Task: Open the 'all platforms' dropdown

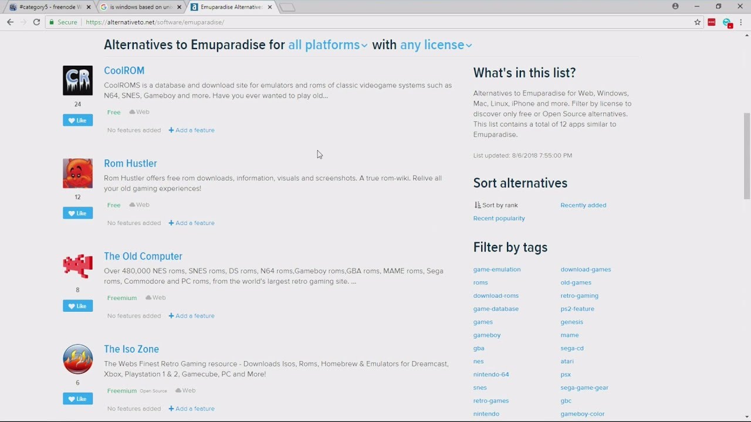Action: (x=327, y=45)
